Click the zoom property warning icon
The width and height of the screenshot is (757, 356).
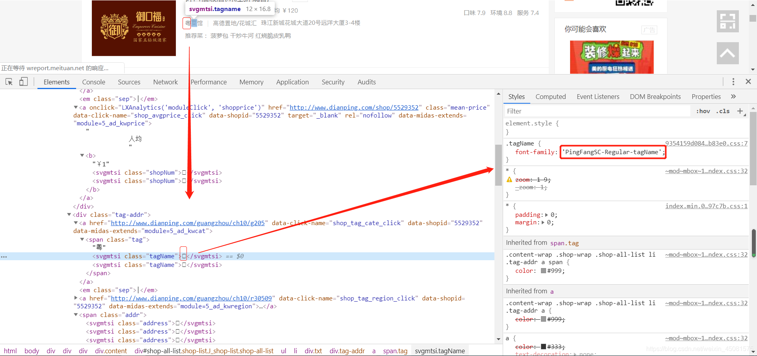(509, 180)
